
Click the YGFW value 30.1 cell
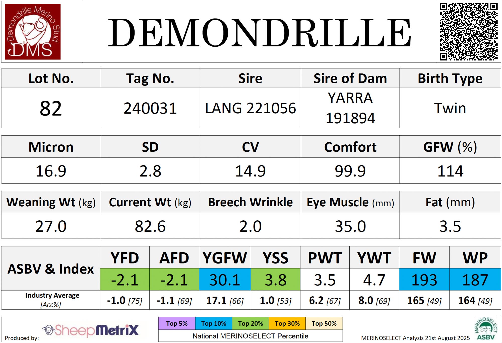tap(225, 280)
